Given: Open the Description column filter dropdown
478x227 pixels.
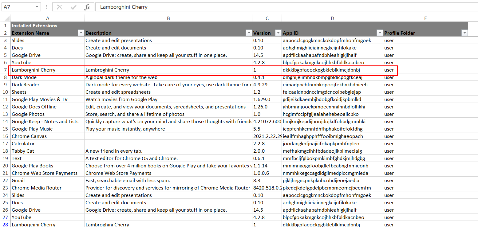Looking at the screenshot, I should coord(249,33).
